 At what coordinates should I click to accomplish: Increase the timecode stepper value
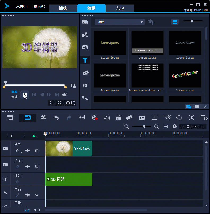74,101
